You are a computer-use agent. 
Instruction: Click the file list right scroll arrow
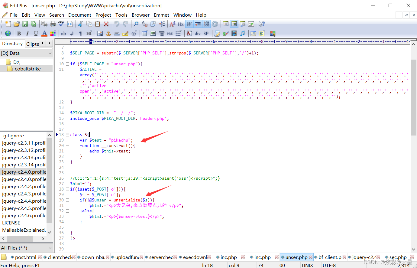pyautogui.click(x=43, y=239)
